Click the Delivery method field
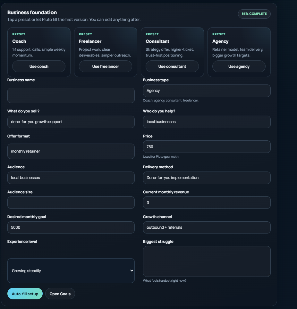The width and height of the screenshot is (297, 309). tap(207, 178)
